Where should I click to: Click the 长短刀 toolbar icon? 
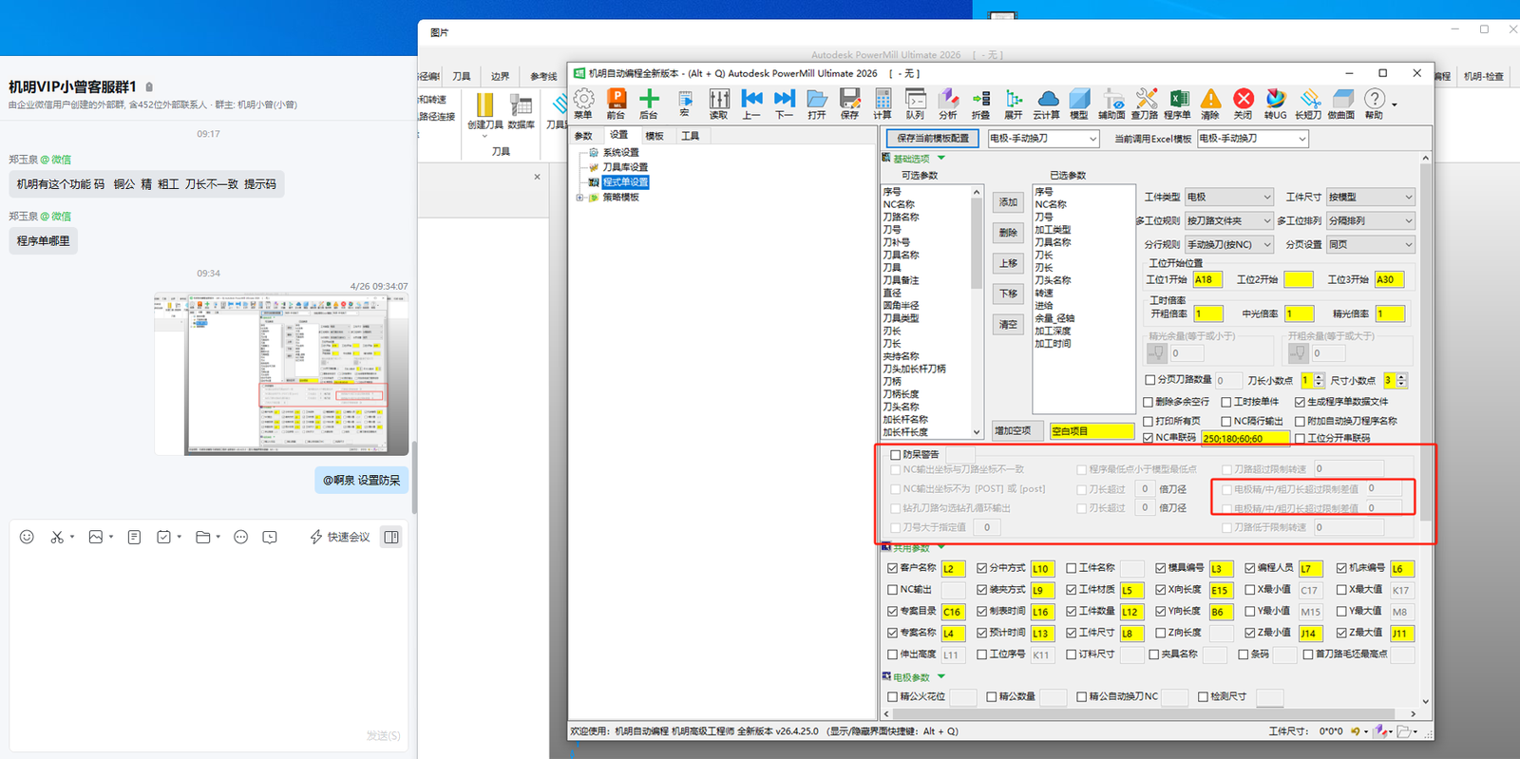1308,104
